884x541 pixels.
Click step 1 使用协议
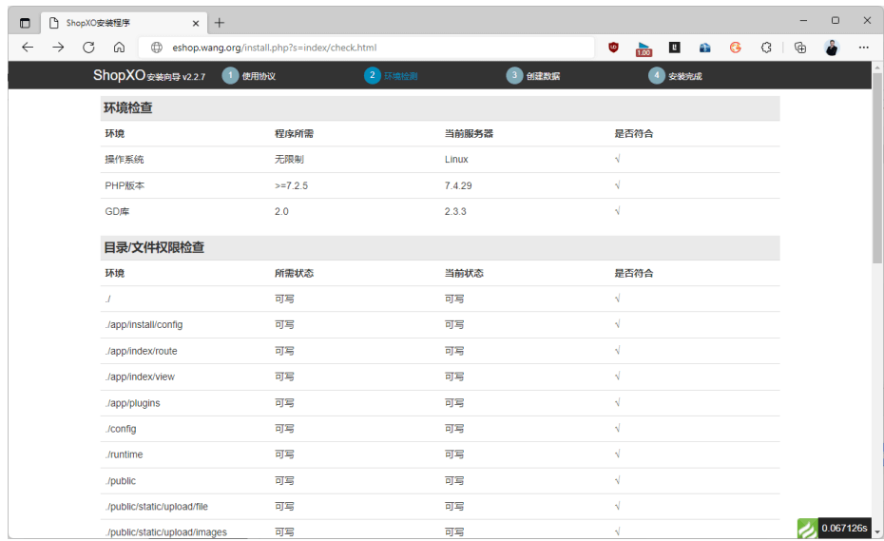click(x=249, y=76)
